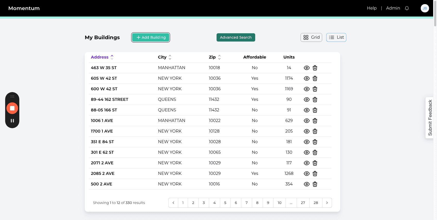
Task: Switch to Grid view
Action: click(x=311, y=37)
